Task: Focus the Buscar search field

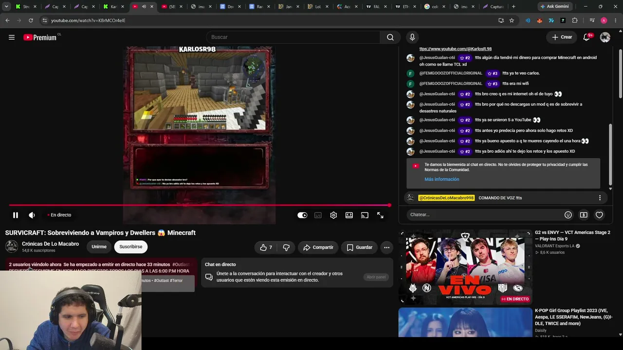Action: tap(293, 37)
